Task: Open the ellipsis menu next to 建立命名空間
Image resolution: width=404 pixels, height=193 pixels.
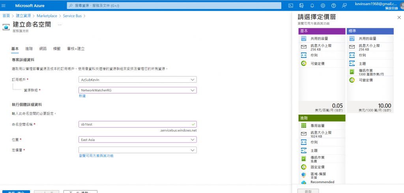Action: 60,25
